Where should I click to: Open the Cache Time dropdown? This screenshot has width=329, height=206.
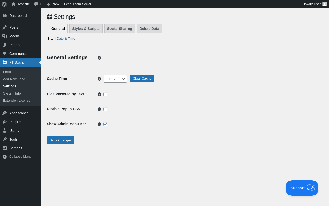115,79
